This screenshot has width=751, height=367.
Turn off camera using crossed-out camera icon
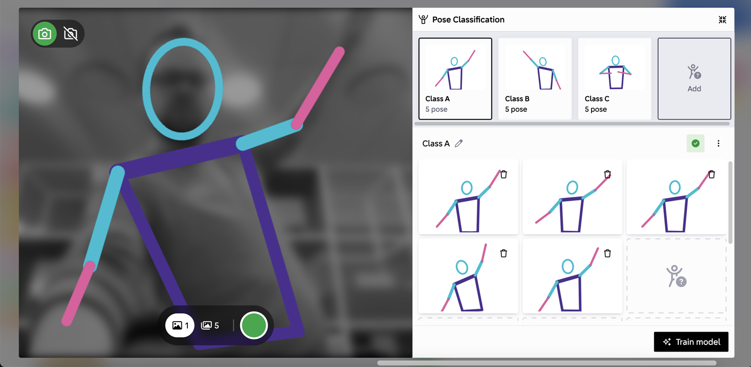(71, 34)
